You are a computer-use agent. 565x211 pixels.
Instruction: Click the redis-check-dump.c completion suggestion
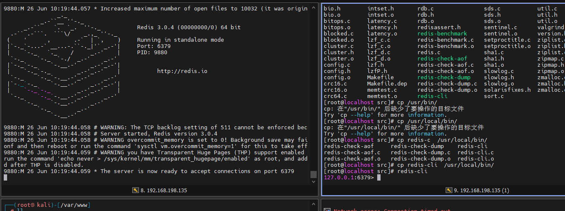(421, 153)
